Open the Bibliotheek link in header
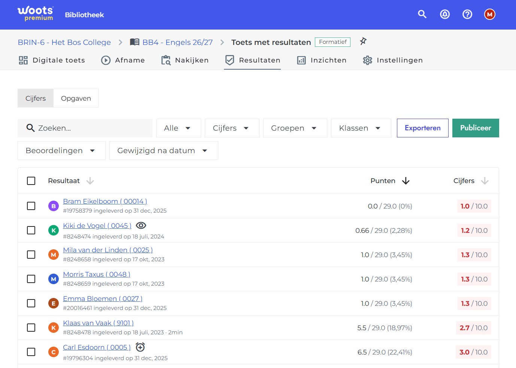The width and height of the screenshot is (516, 368). 84,15
